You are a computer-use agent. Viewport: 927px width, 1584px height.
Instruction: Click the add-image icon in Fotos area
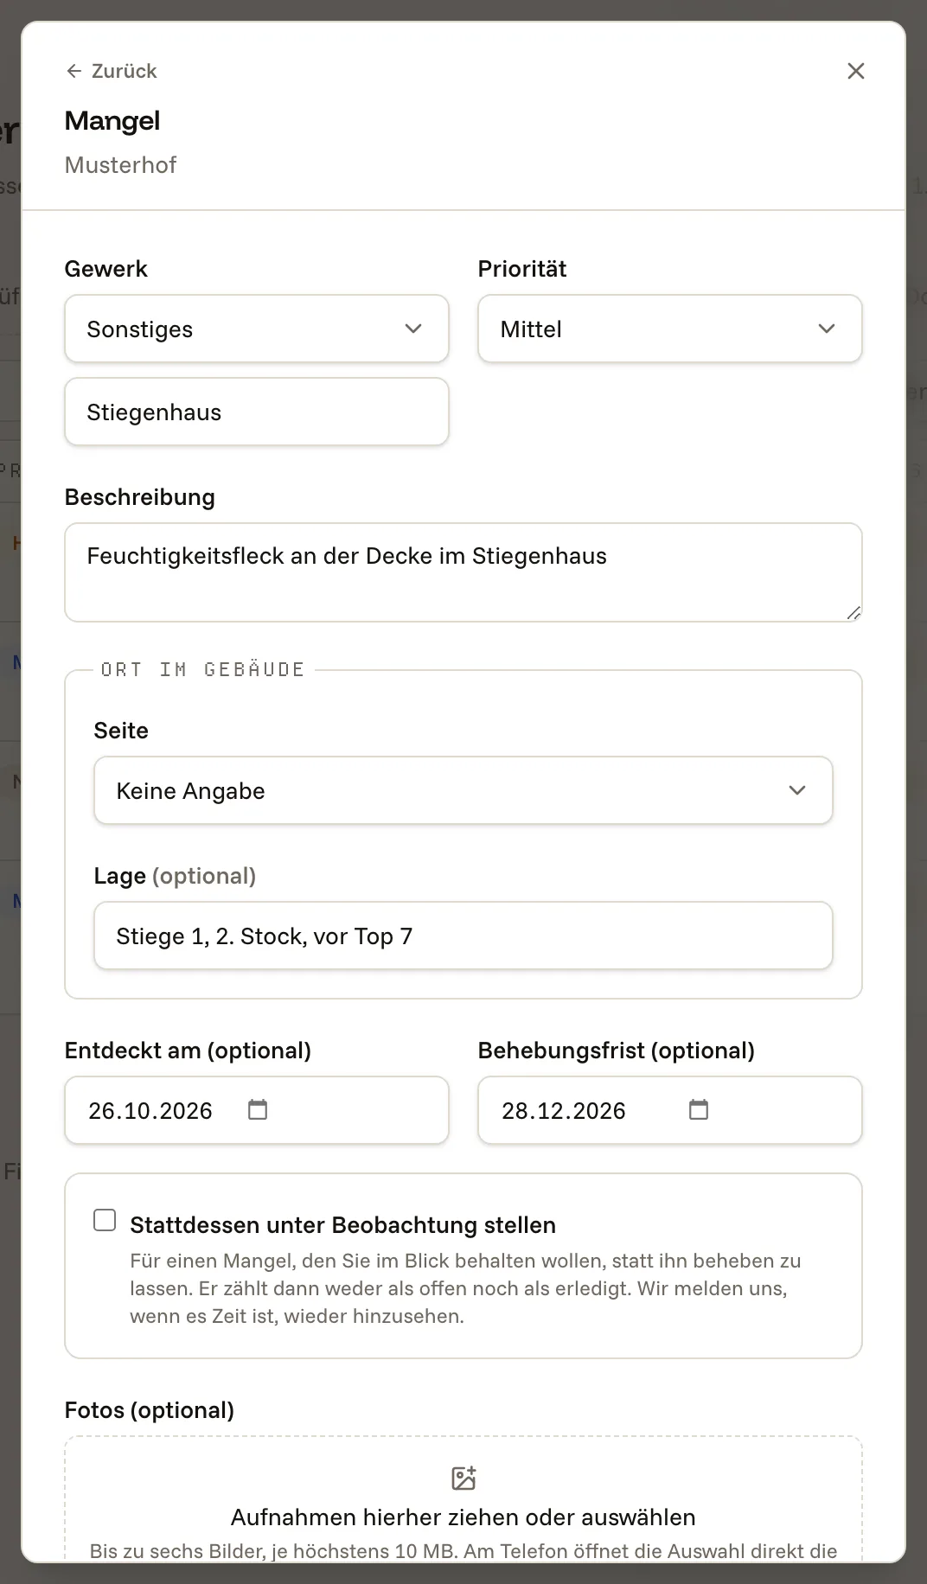(463, 1478)
